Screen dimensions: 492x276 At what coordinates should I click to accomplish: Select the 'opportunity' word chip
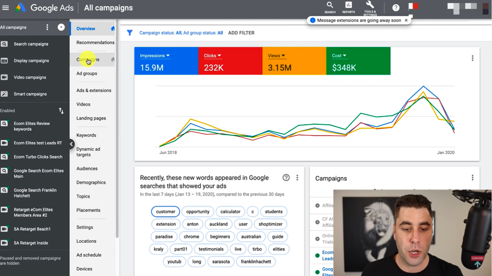tap(198, 212)
